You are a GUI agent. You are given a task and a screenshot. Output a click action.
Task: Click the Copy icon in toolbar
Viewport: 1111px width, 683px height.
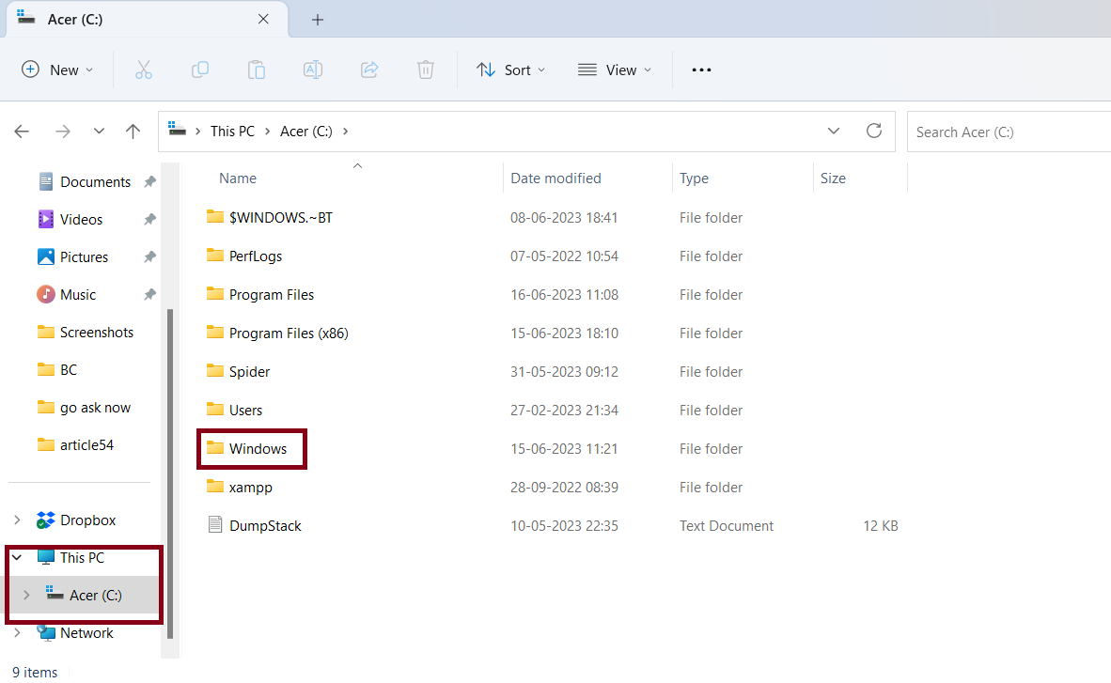tap(200, 70)
